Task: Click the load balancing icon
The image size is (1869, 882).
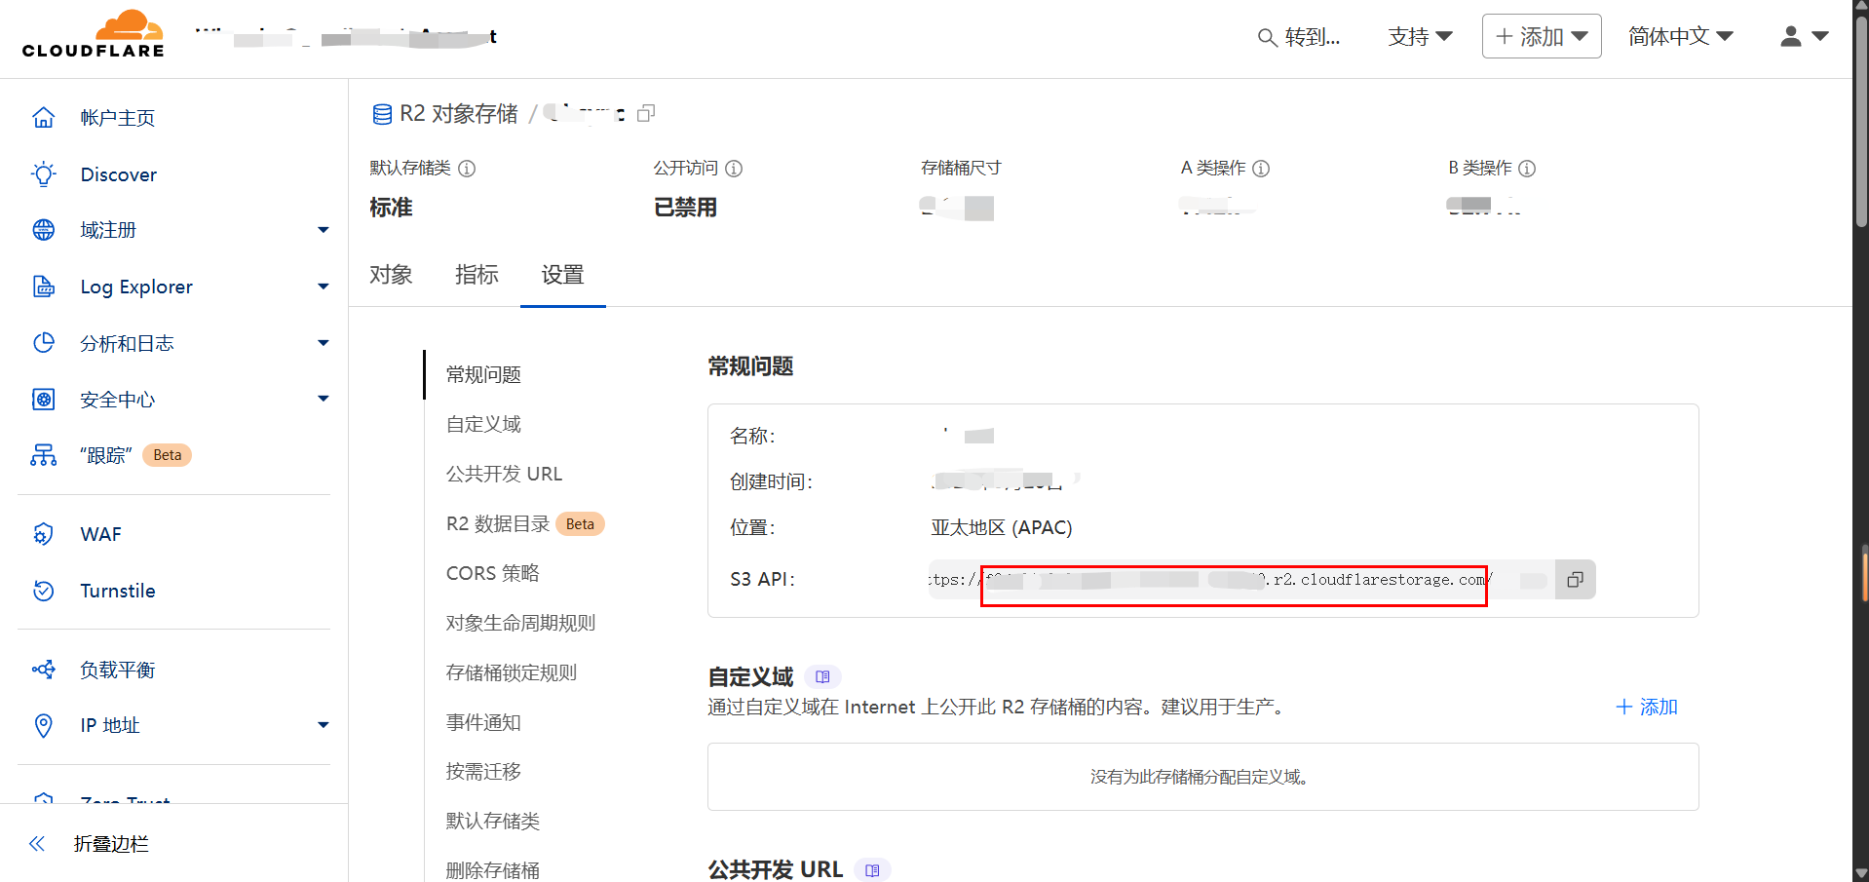Action: pyautogui.click(x=44, y=670)
